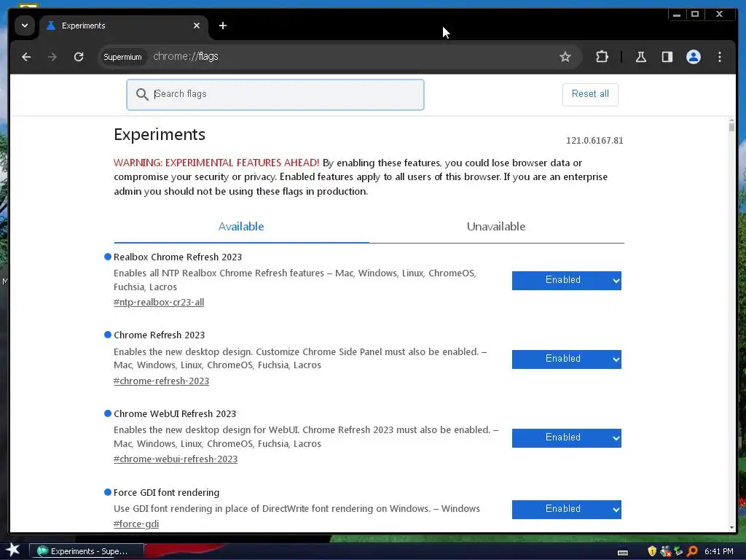Click the blue dot beside Chrome Refresh 2023
Viewport: 746px width, 560px height.
pyautogui.click(x=108, y=335)
